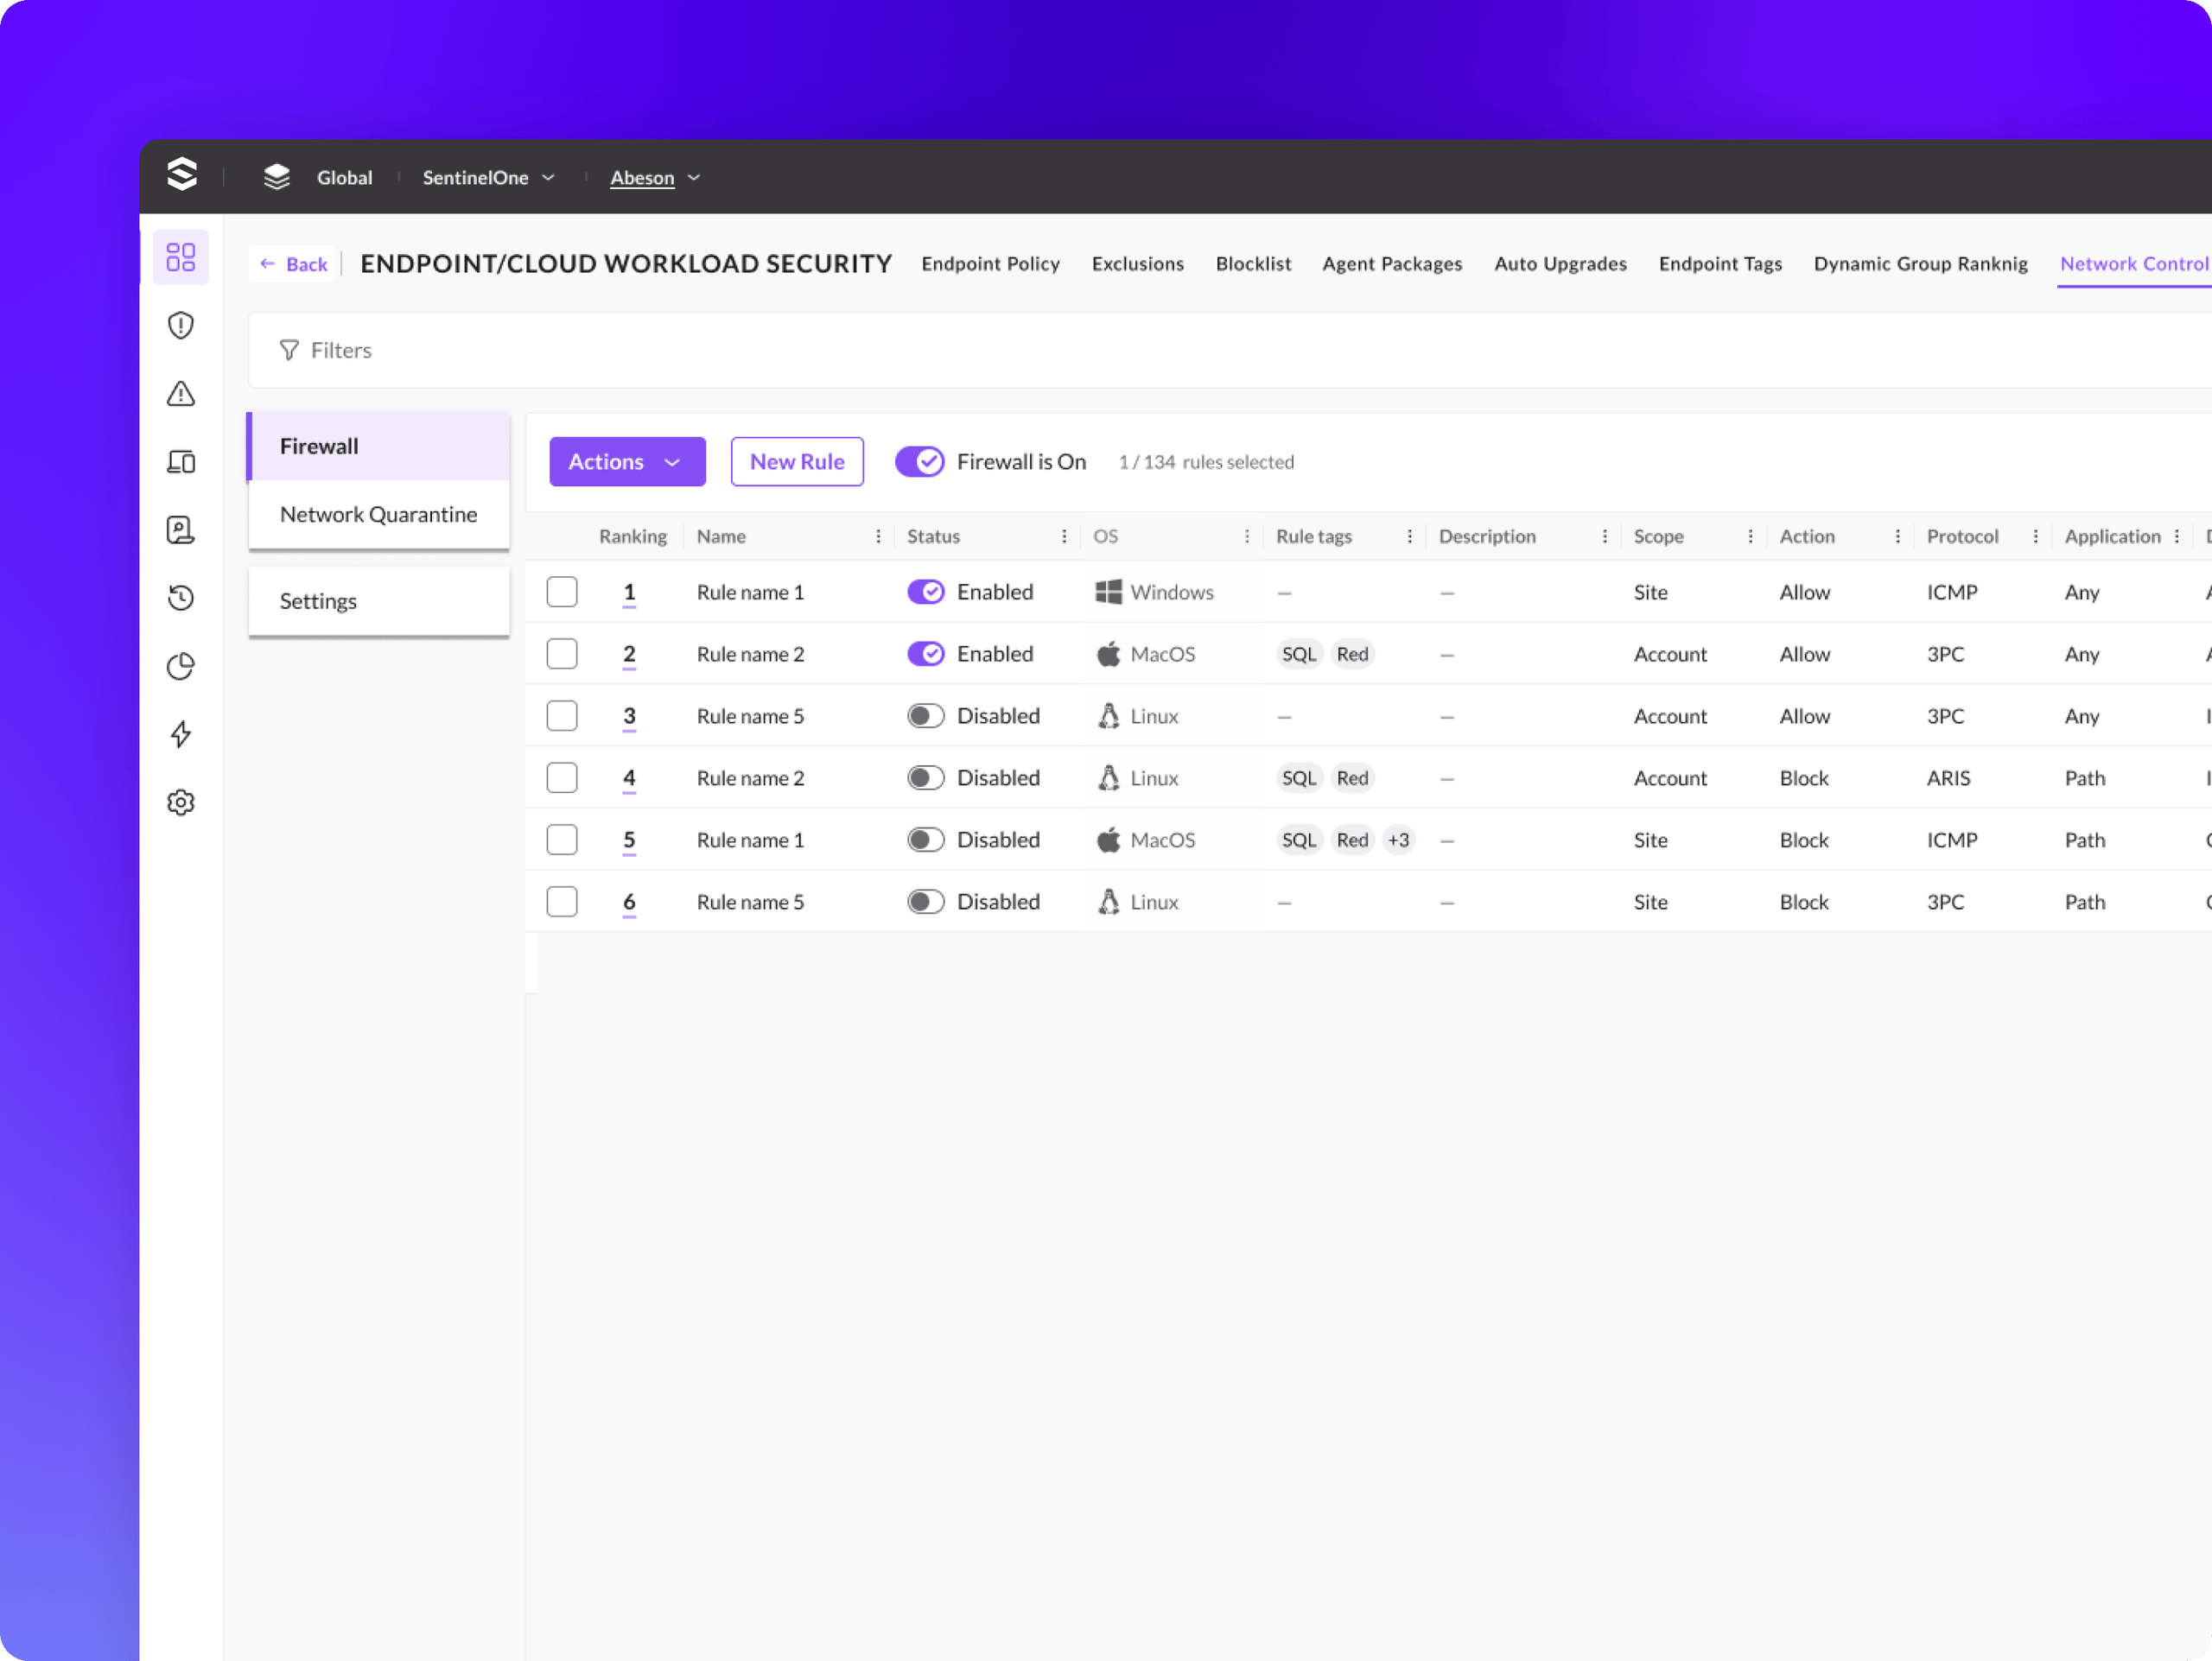Image resolution: width=2212 pixels, height=1661 pixels.
Task: Open the devices icon in sidebar
Action: pyautogui.click(x=181, y=462)
